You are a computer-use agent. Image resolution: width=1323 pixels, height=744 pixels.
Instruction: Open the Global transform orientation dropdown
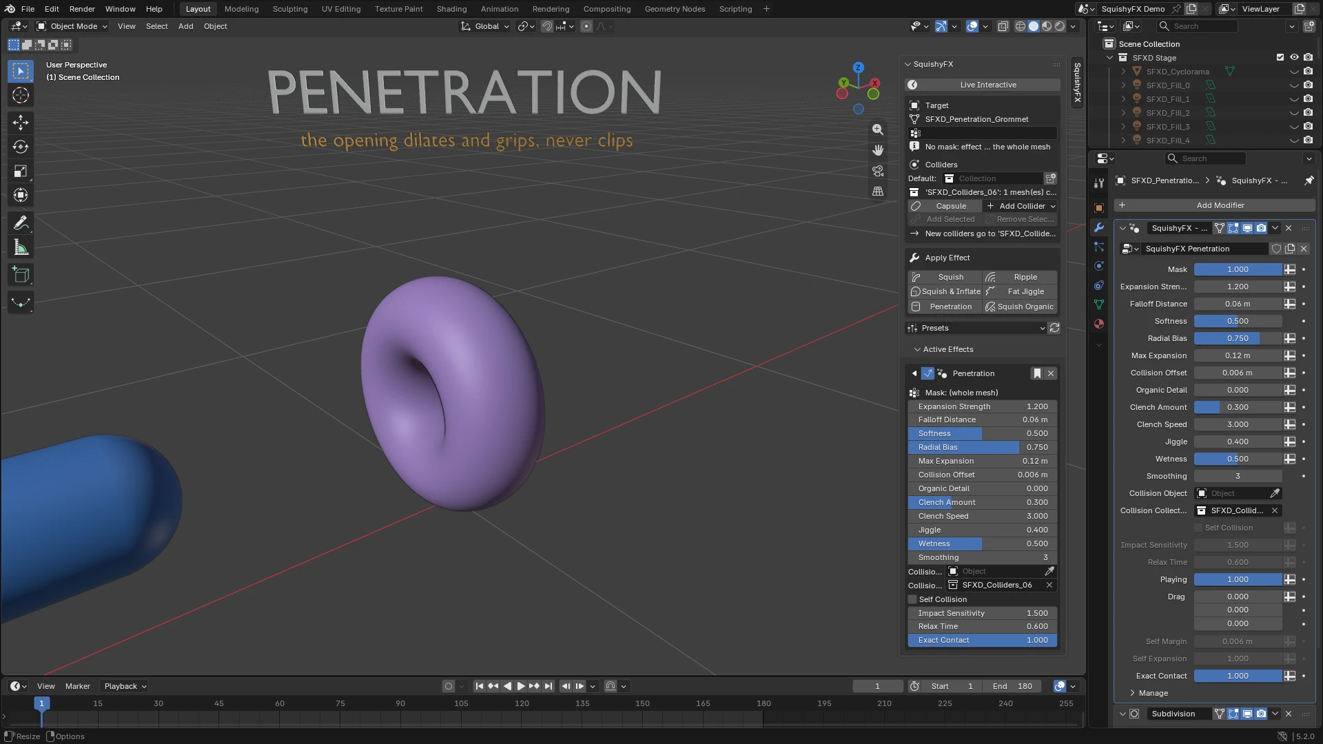coord(485,26)
